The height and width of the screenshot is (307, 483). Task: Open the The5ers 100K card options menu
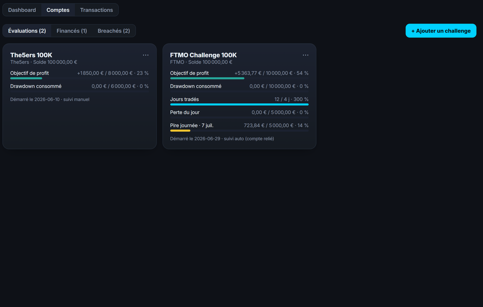(146, 55)
